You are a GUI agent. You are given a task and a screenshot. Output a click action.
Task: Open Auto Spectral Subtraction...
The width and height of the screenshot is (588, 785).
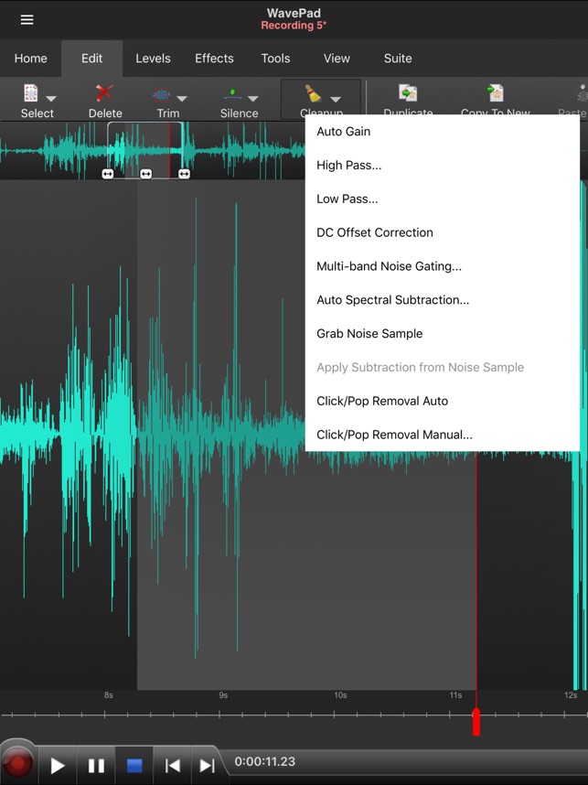443,300
